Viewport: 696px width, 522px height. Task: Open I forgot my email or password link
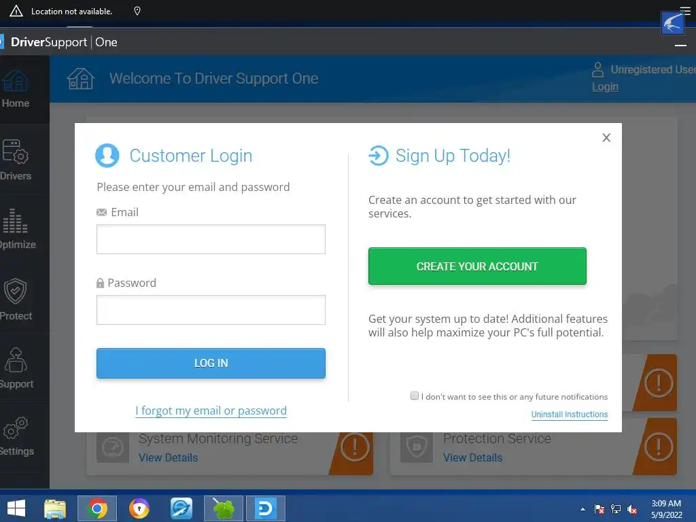tap(211, 411)
